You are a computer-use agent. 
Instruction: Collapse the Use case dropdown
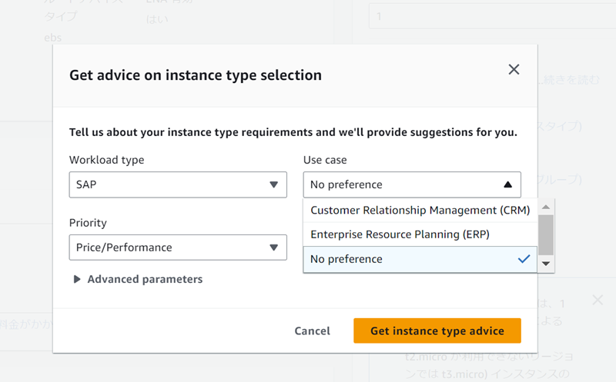point(412,184)
